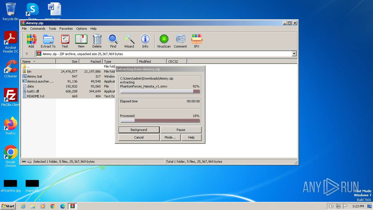Screen dimensions: 373x210
Task: Expand the archive path dropdown
Action: pyautogui.click(x=294, y=54)
